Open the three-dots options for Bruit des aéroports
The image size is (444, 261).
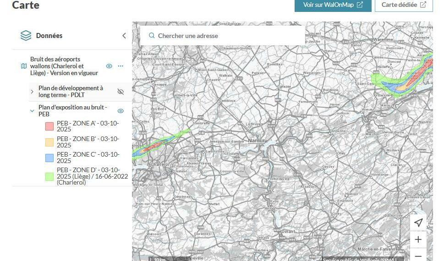(121, 66)
